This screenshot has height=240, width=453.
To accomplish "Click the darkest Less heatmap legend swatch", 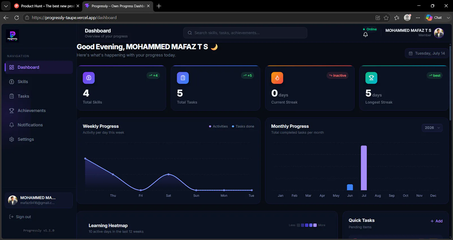I will point(298,225).
